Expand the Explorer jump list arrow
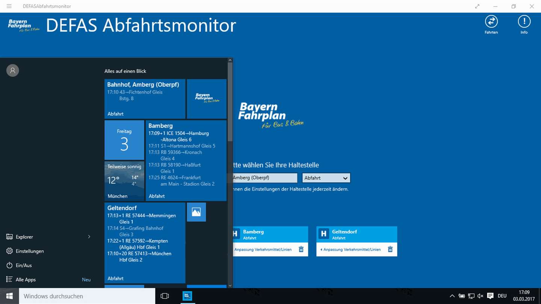The height and width of the screenshot is (304, 541). [89, 237]
